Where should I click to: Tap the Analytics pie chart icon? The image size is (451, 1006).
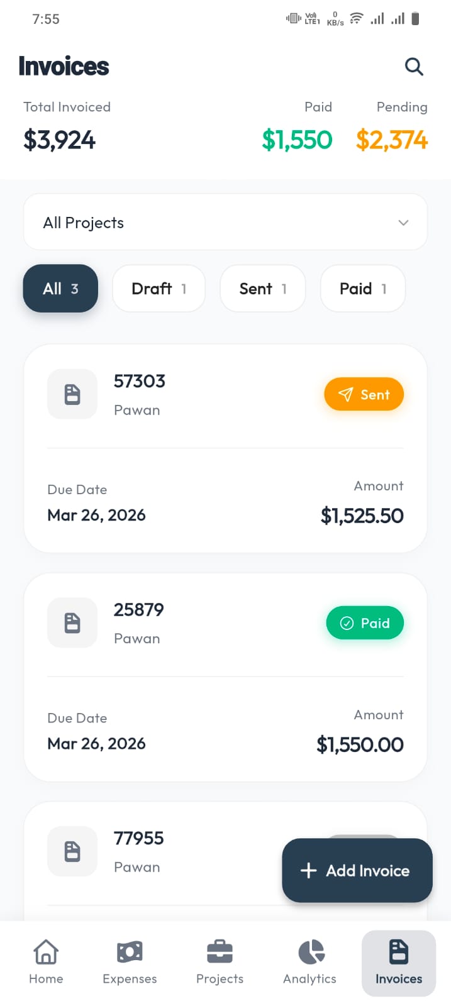click(309, 952)
